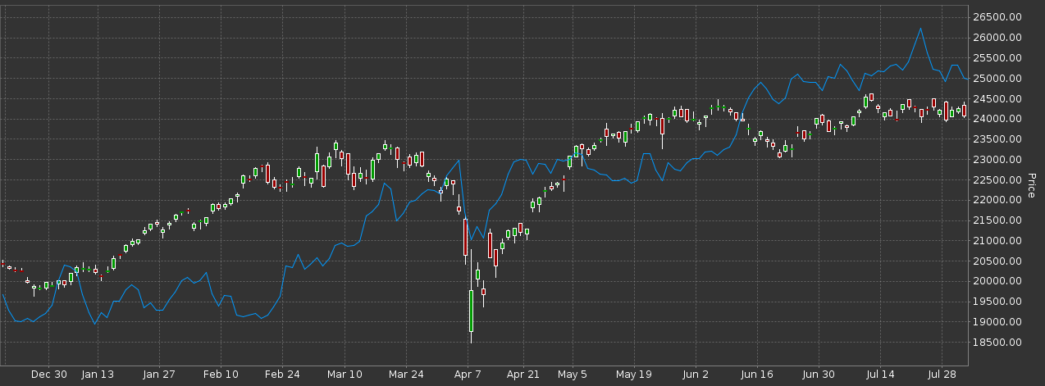
Task: Click the blue line's highest peak in July
Action: click(x=920, y=29)
